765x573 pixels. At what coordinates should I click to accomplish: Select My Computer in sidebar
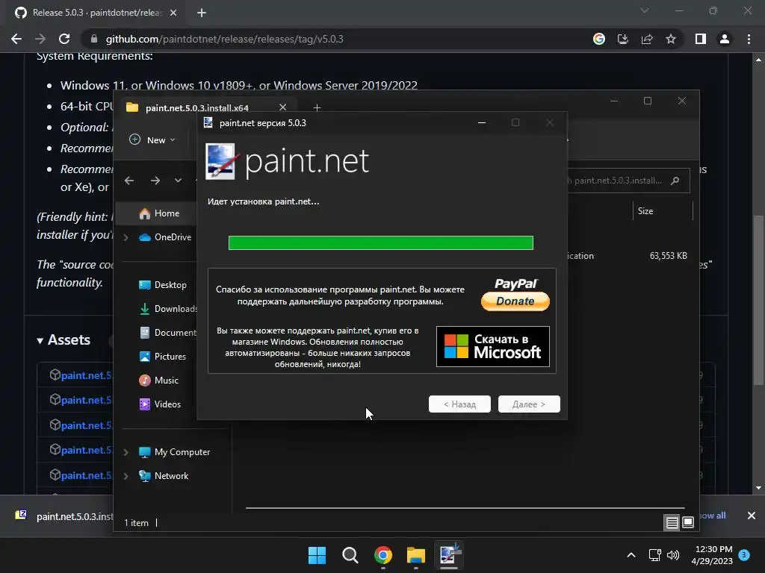[x=174, y=452]
